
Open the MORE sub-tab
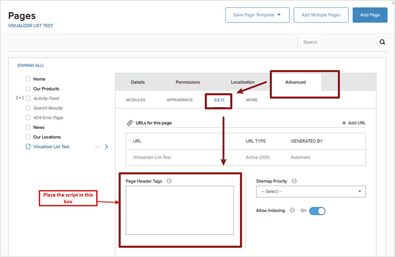[252, 100]
